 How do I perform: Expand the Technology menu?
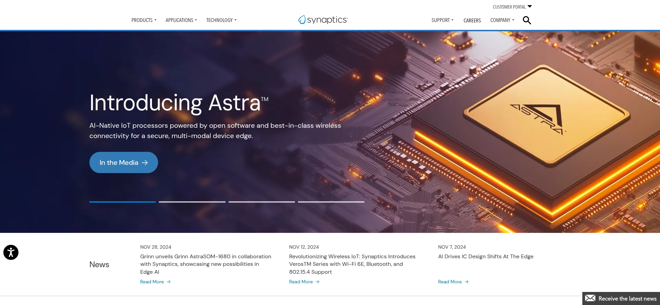(221, 20)
